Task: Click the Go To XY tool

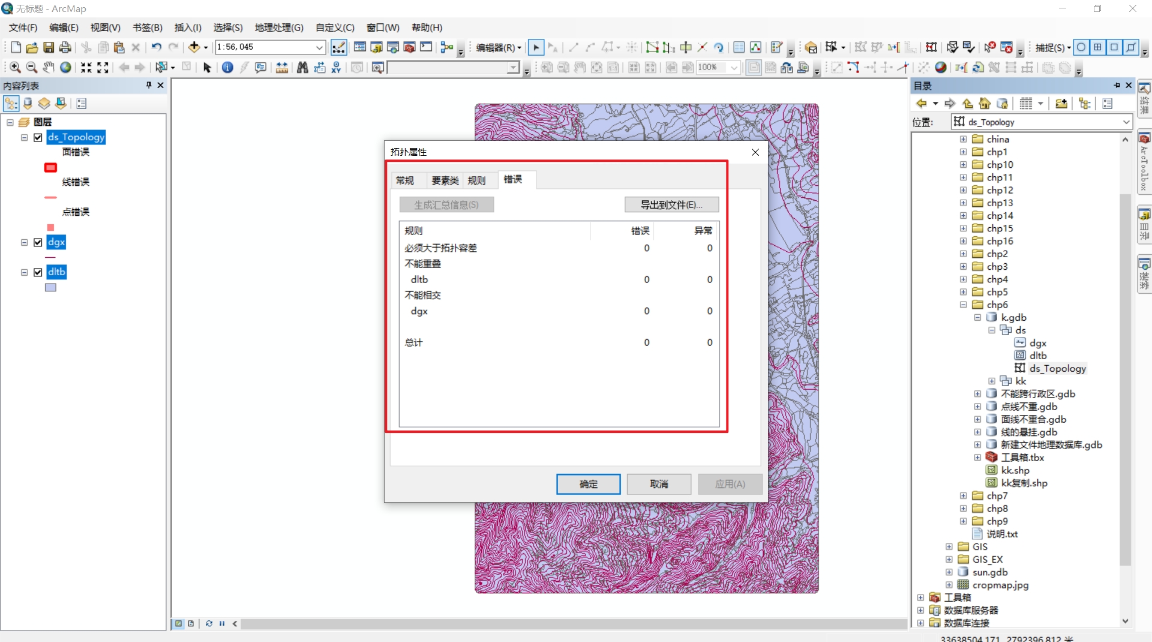Action: click(x=336, y=68)
